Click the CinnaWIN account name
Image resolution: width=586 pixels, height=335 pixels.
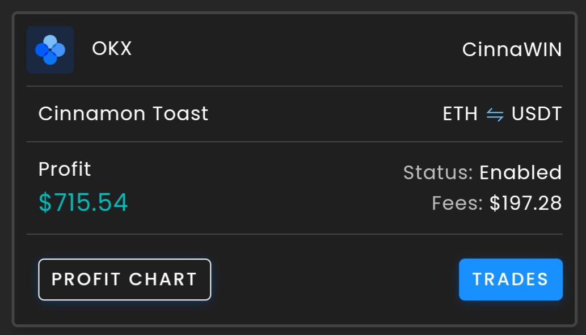coord(512,50)
